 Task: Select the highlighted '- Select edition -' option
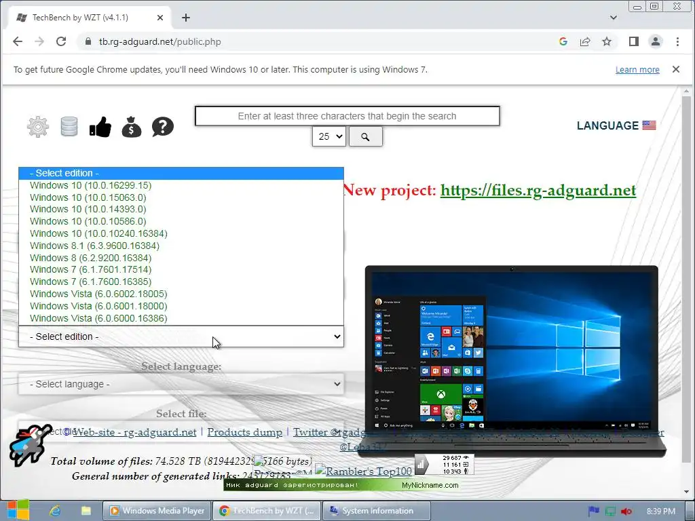point(181,173)
